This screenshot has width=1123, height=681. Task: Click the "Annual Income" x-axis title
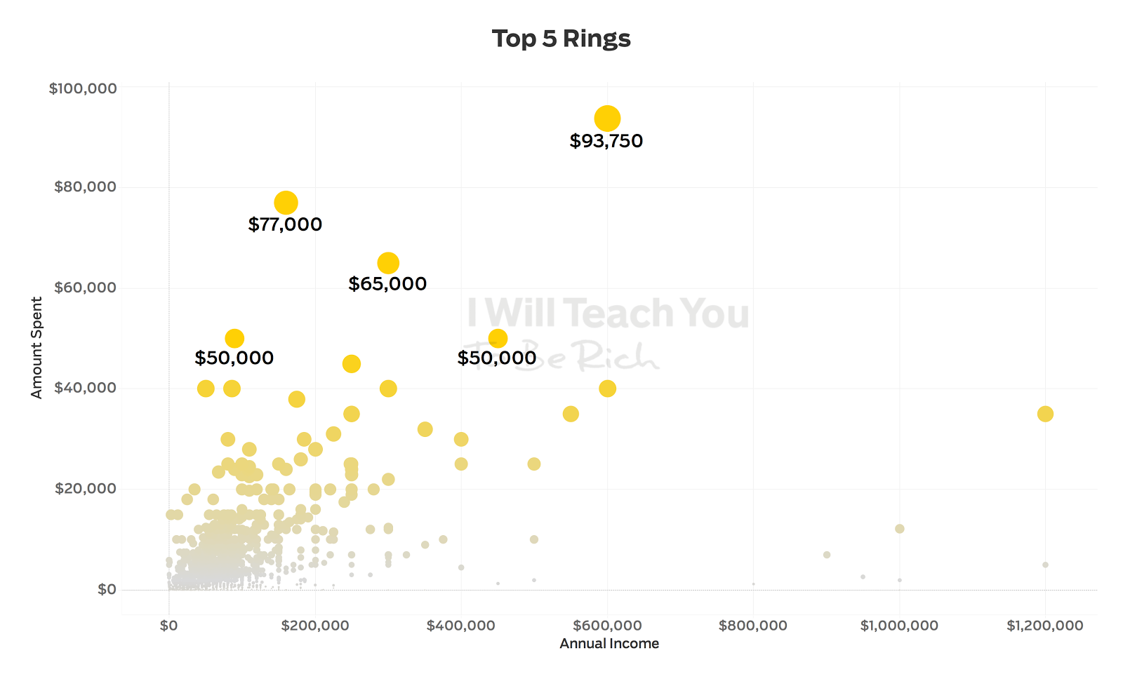point(609,644)
